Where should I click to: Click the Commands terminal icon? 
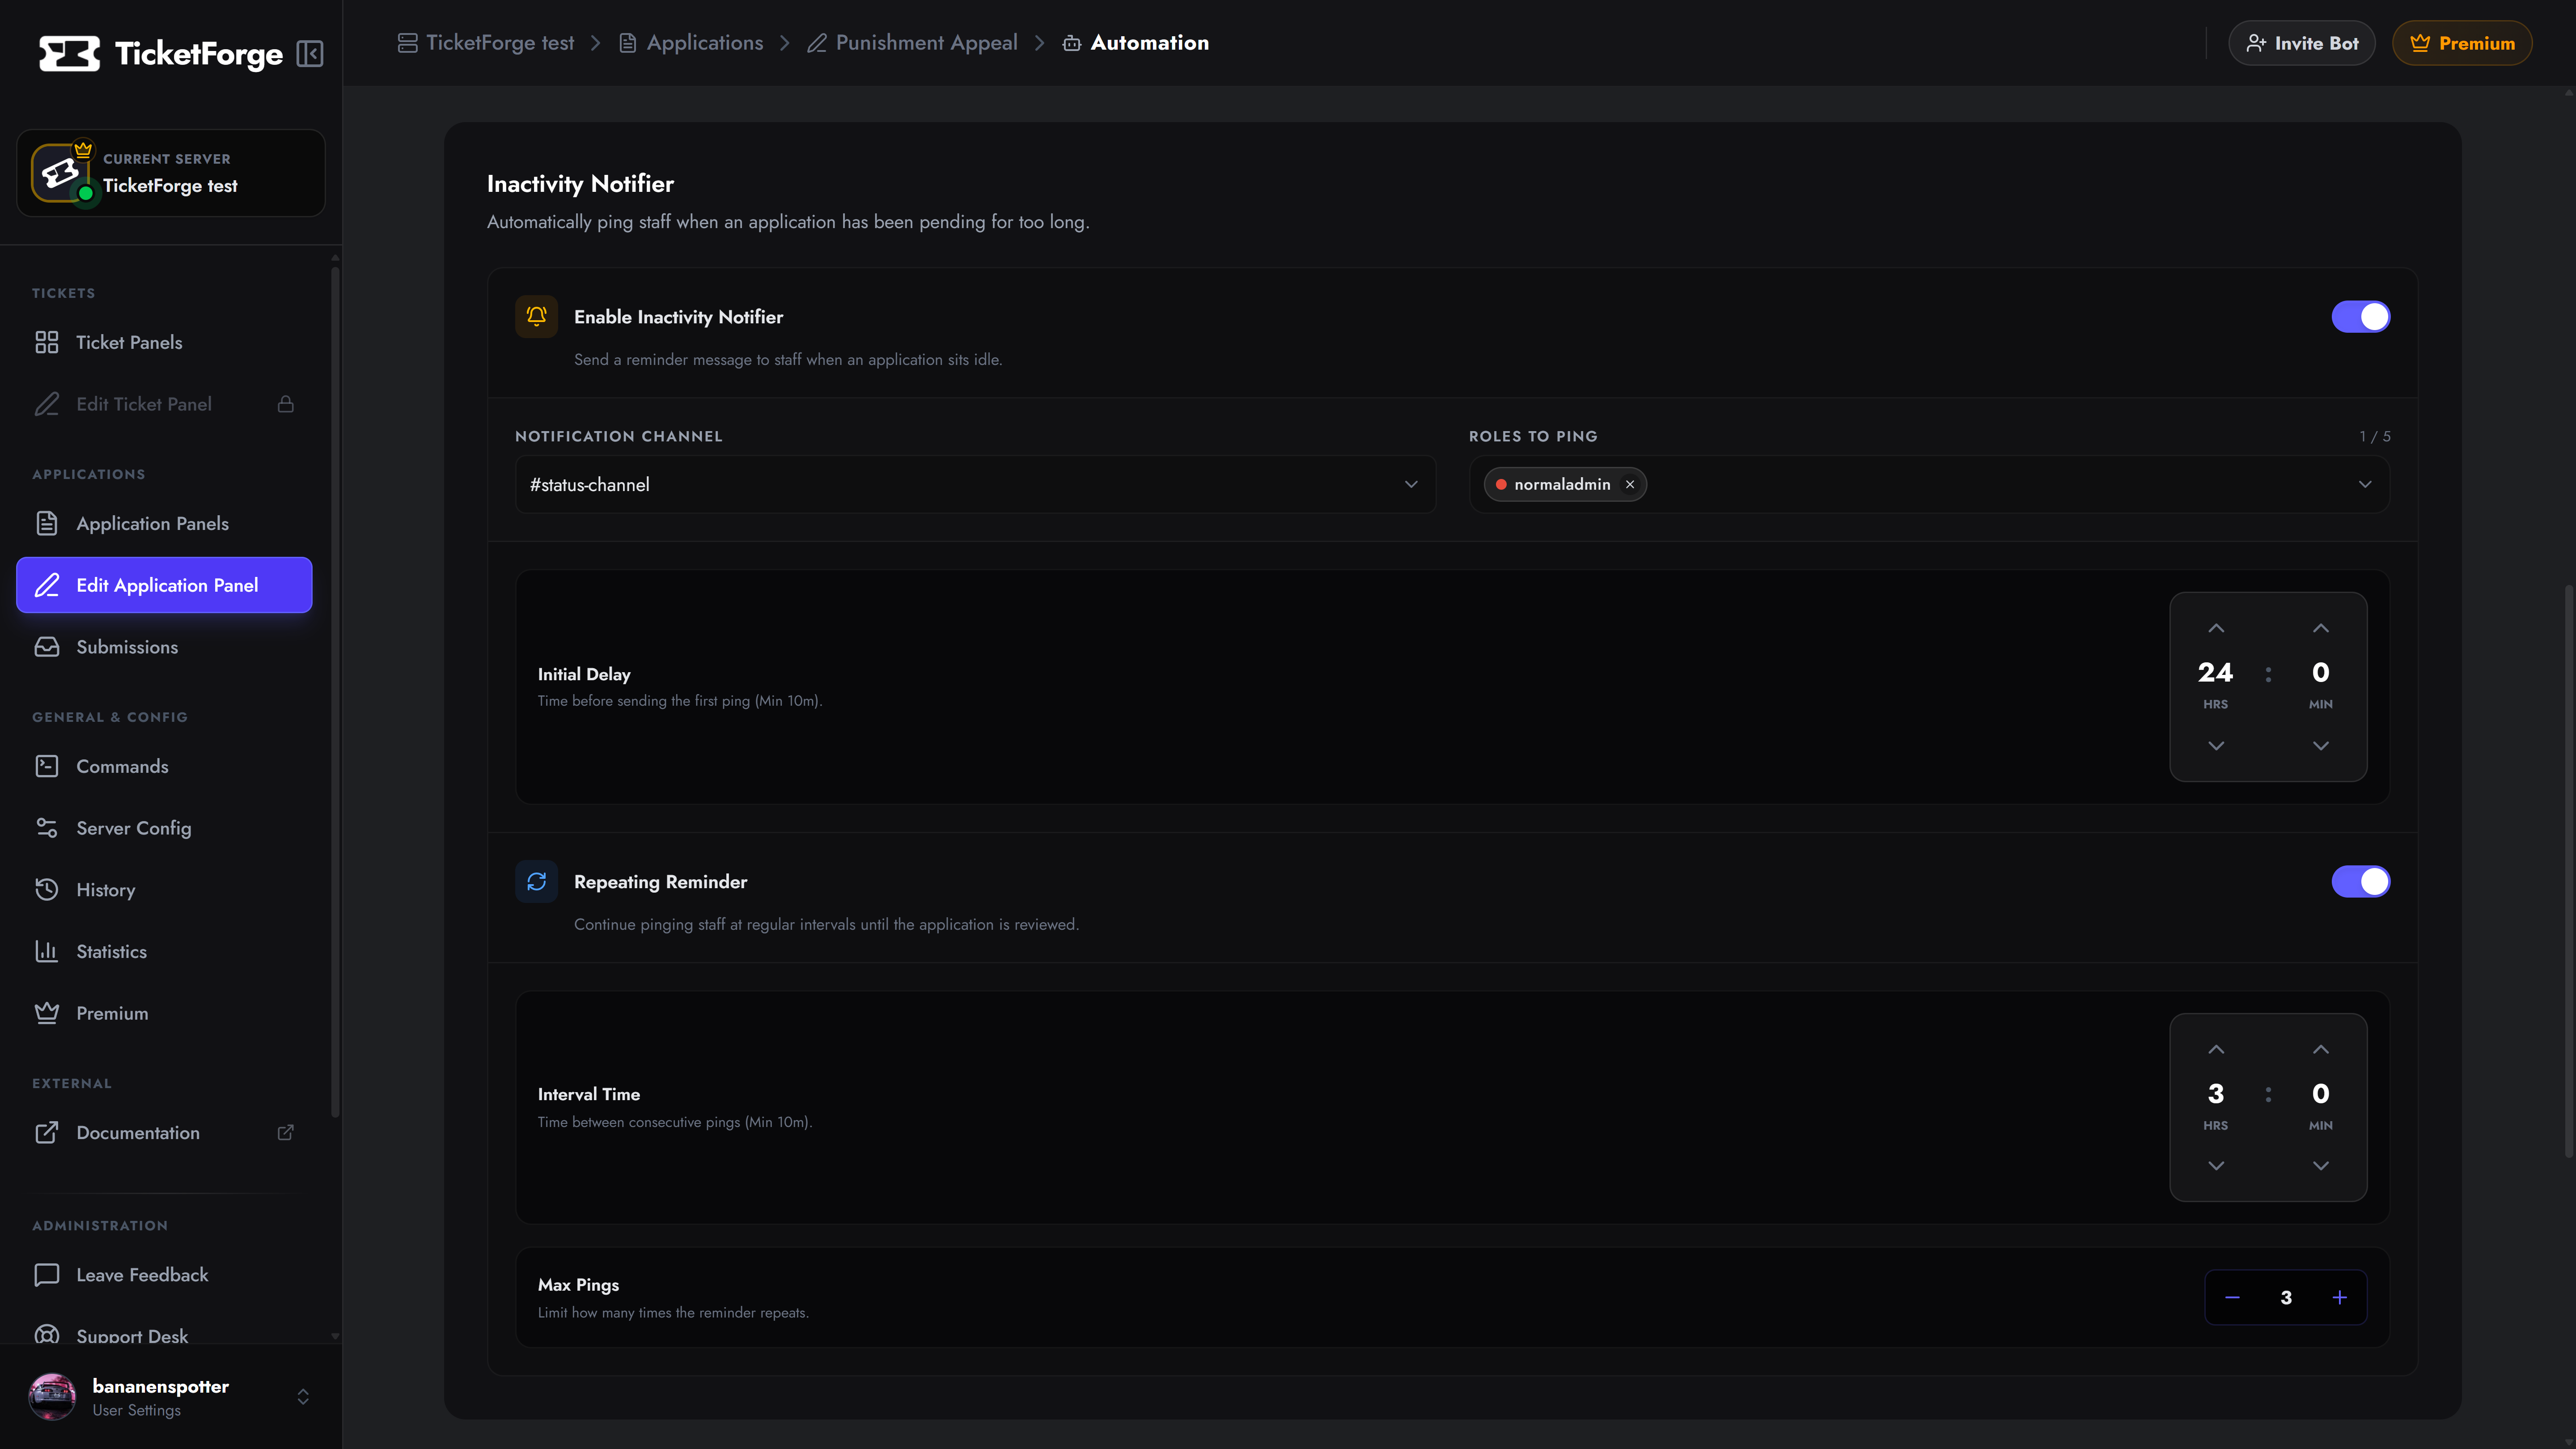(47, 766)
